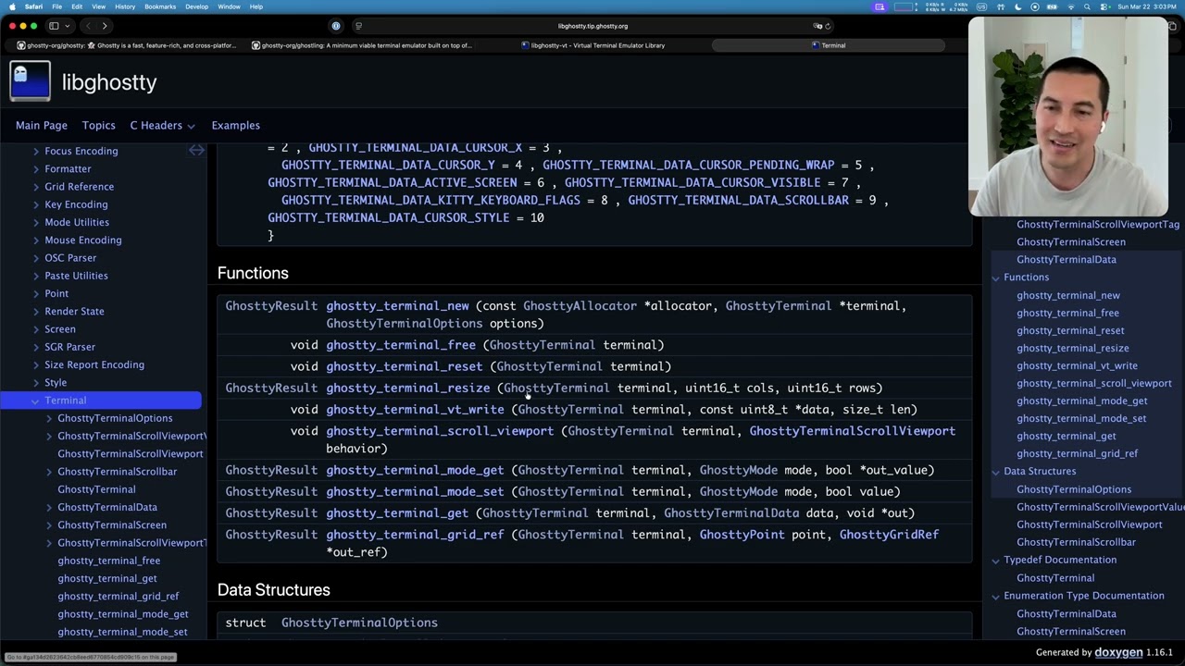
Task: Go forward using Safari's forward arrow
Action: (105, 26)
